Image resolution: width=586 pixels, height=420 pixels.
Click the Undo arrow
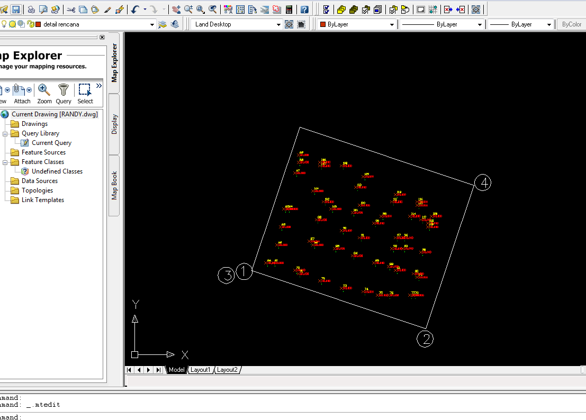(135, 10)
